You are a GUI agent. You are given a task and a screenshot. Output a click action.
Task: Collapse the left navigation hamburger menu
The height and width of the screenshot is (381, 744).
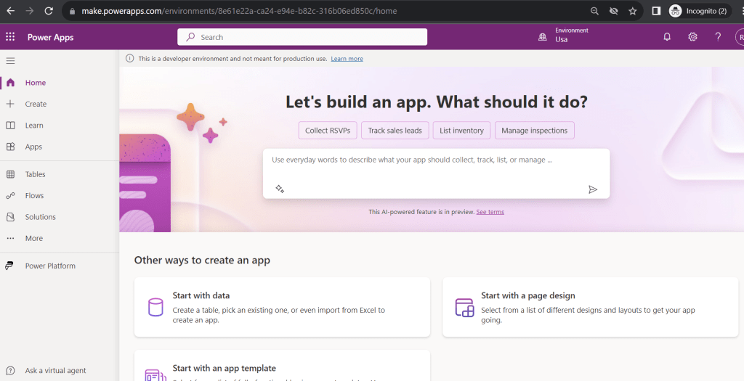[10, 60]
